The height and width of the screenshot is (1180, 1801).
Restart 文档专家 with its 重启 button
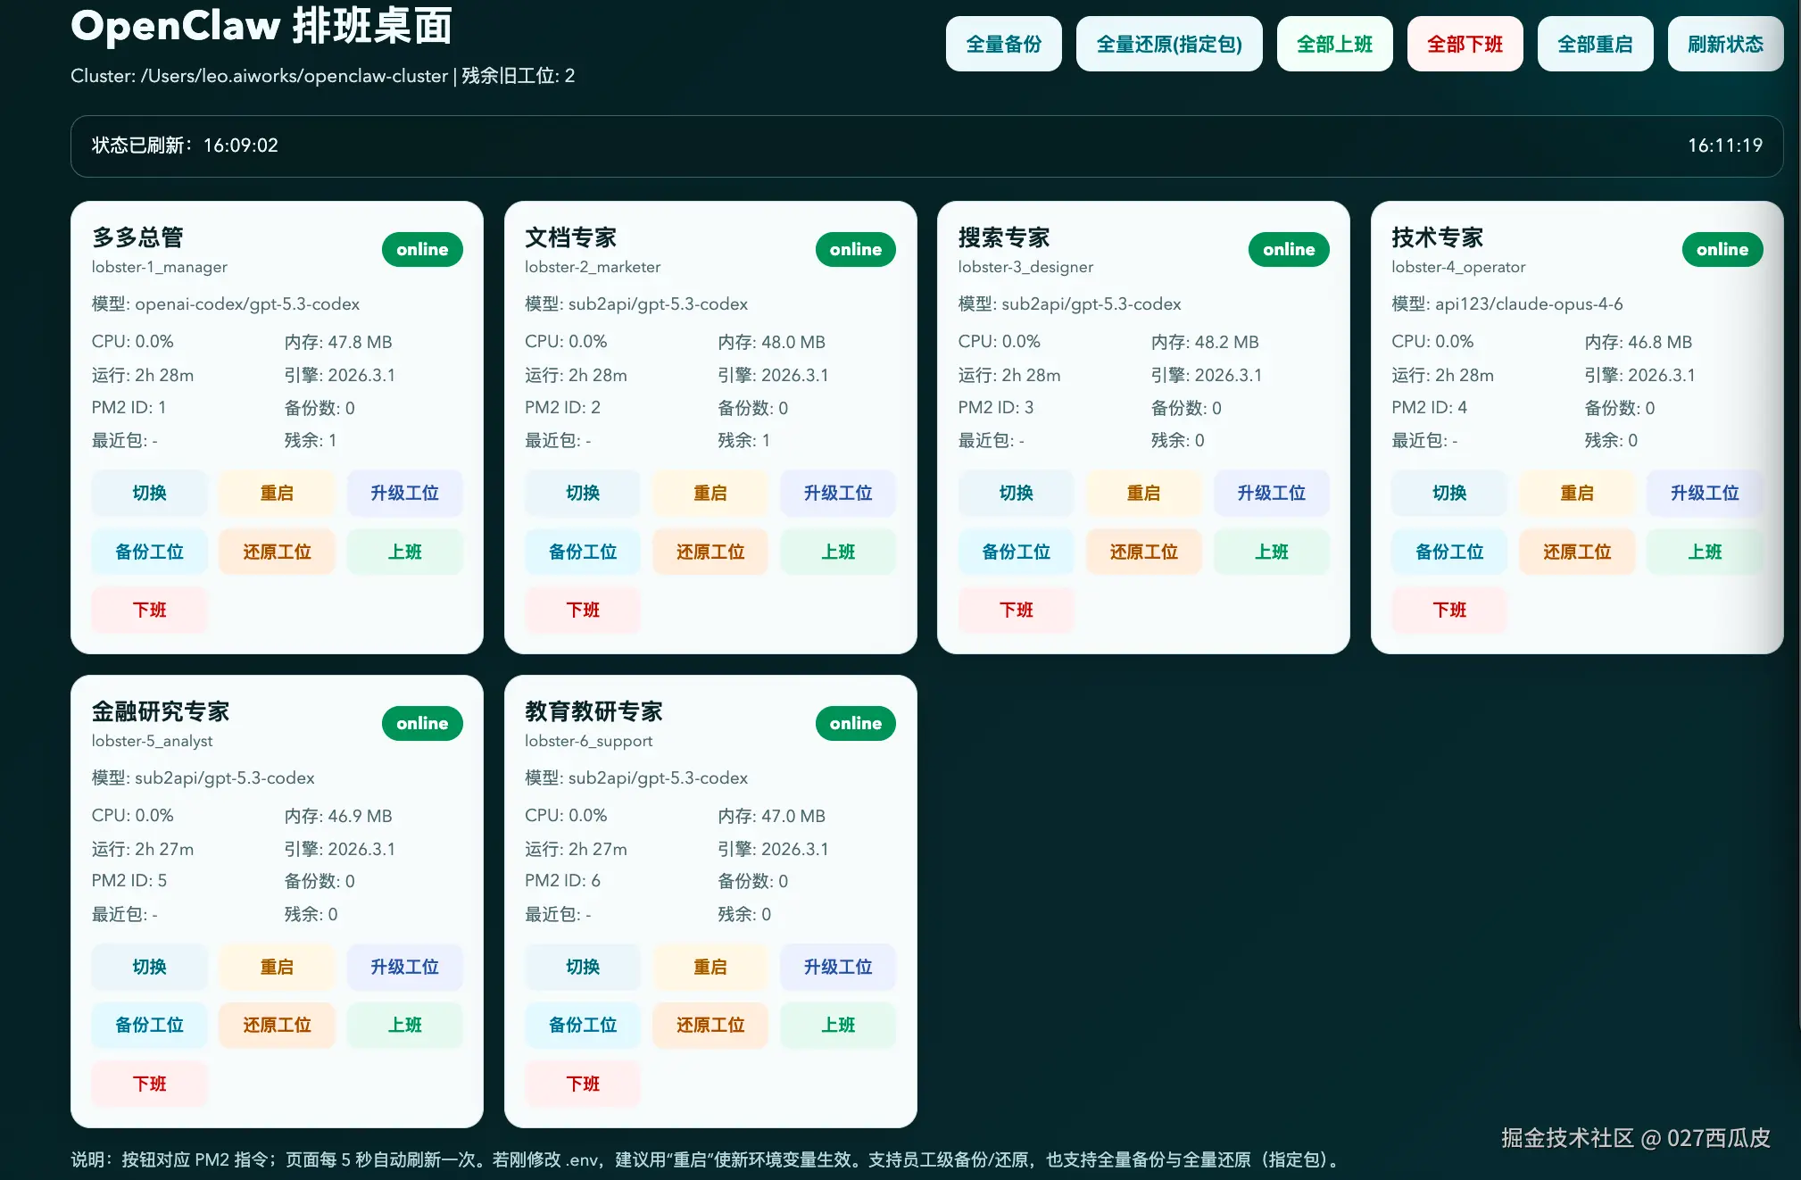pyautogui.click(x=710, y=493)
